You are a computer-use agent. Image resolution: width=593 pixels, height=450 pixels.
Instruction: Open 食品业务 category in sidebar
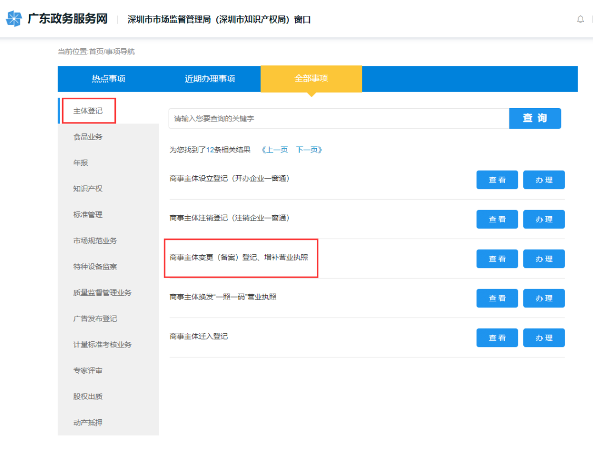point(88,137)
